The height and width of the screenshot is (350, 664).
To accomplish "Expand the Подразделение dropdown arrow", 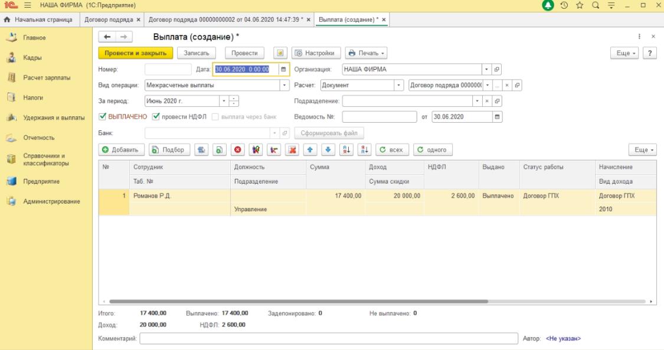I will (x=477, y=101).
